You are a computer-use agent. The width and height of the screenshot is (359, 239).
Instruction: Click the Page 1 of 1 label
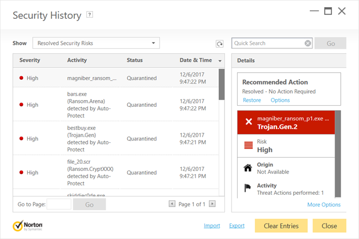click(x=192, y=204)
